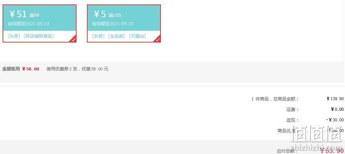This screenshot has height=154, width=345.
Task: Click the expiry date 2021-05-10
Action: (122, 24)
